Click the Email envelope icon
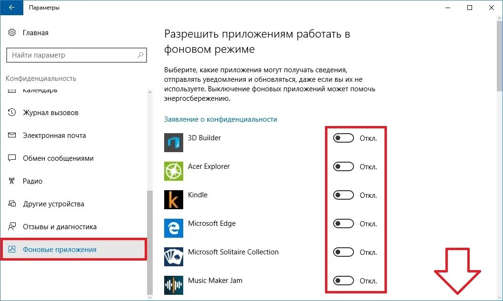Screen dimensions: 503x301 [x=12, y=135]
